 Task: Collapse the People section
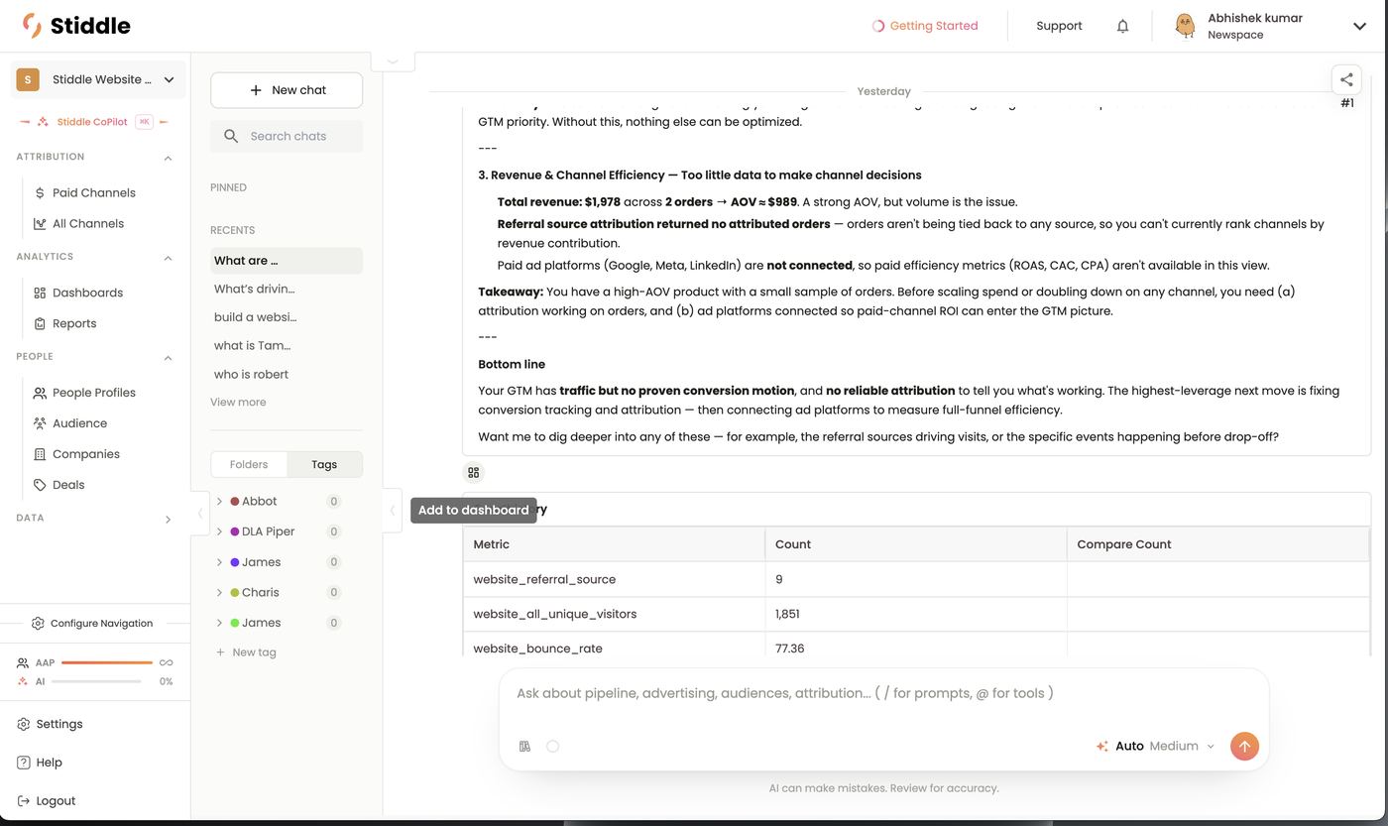click(x=168, y=358)
